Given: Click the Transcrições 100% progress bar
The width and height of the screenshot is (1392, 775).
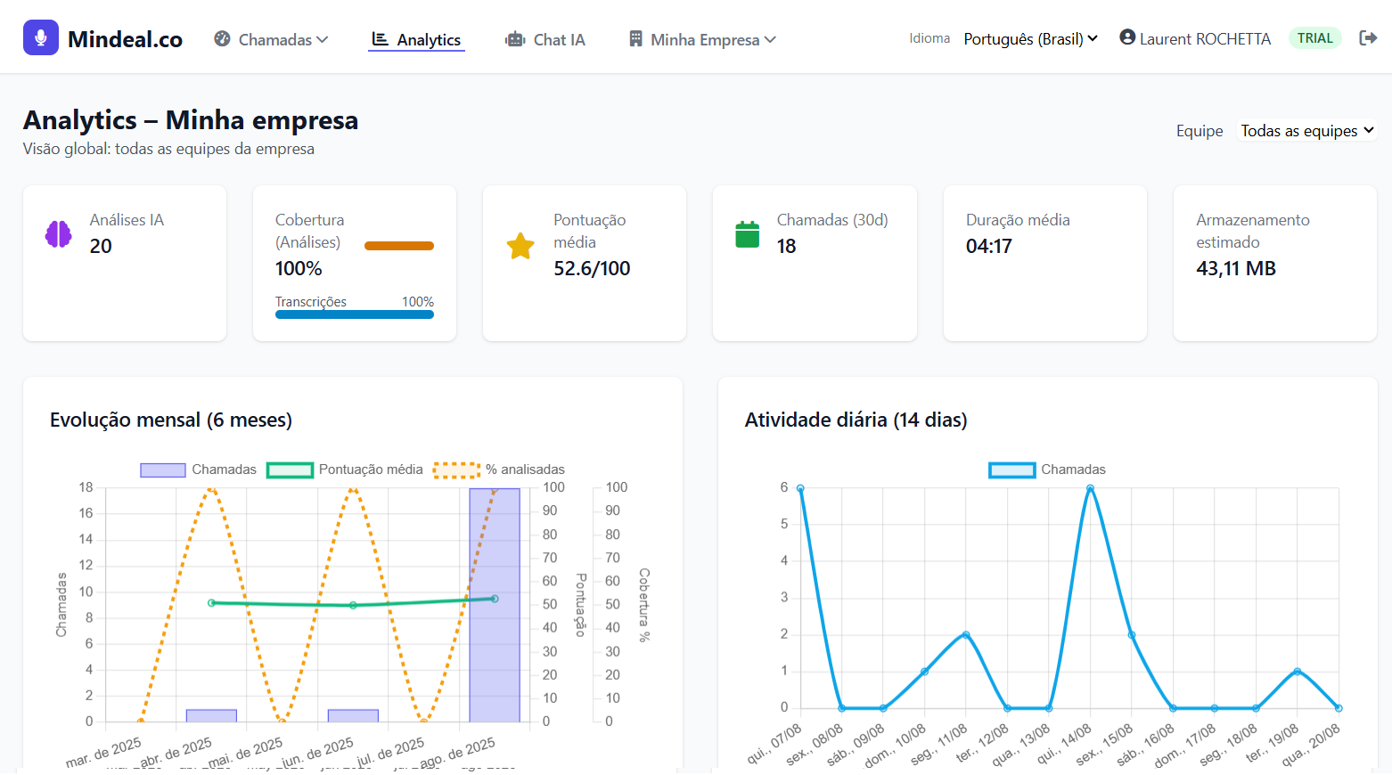Looking at the screenshot, I should [x=355, y=314].
